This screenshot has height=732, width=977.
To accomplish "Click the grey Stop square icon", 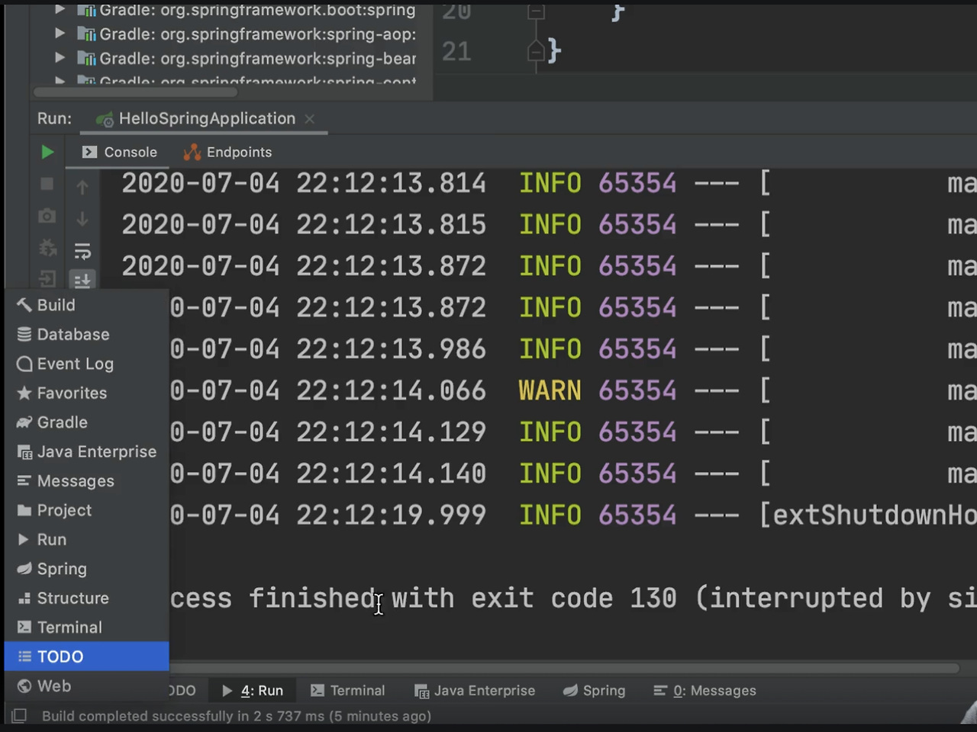I will coord(47,184).
